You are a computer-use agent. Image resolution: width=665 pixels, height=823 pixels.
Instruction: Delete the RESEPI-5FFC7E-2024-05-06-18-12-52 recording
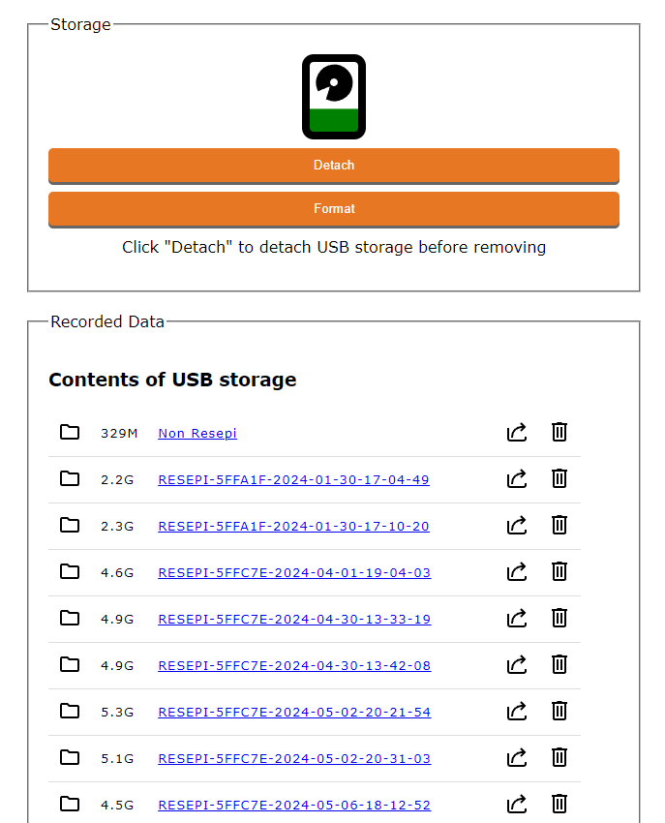pos(559,804)
